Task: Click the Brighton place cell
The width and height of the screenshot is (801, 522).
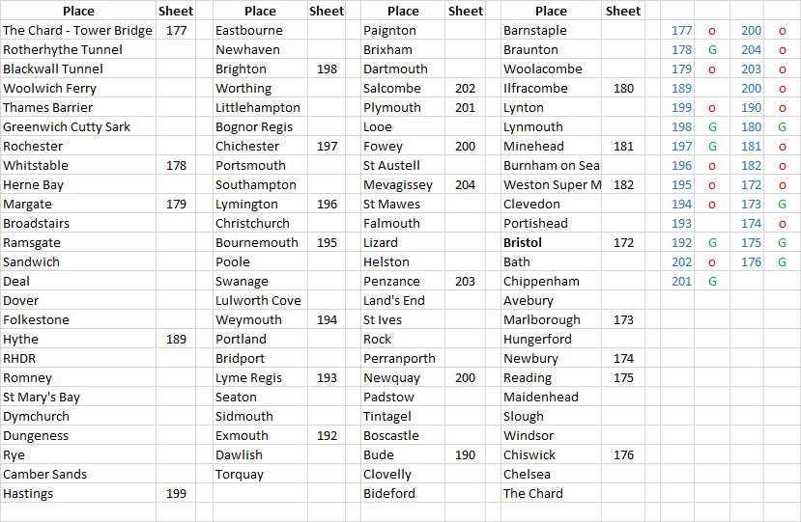Action: point(260,69)
